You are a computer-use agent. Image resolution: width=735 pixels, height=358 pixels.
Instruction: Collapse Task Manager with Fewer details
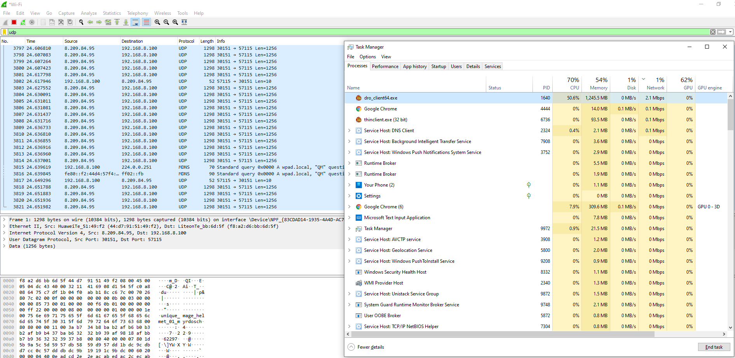[366, 347]
